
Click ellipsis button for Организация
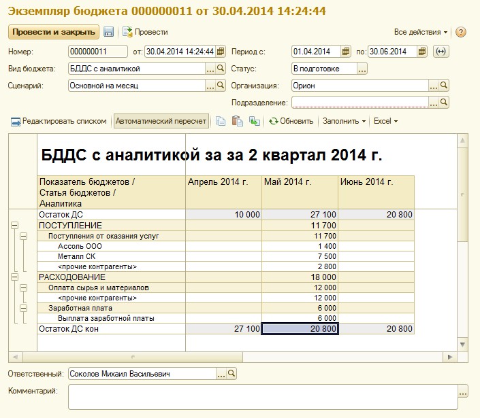coord(433,86)
